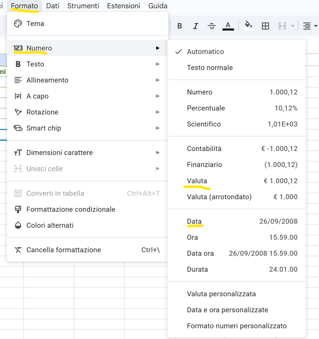The width and height of the screenshot is (319, 339).
Task: Open Formato numeri personalizzato
Action: 237,326
